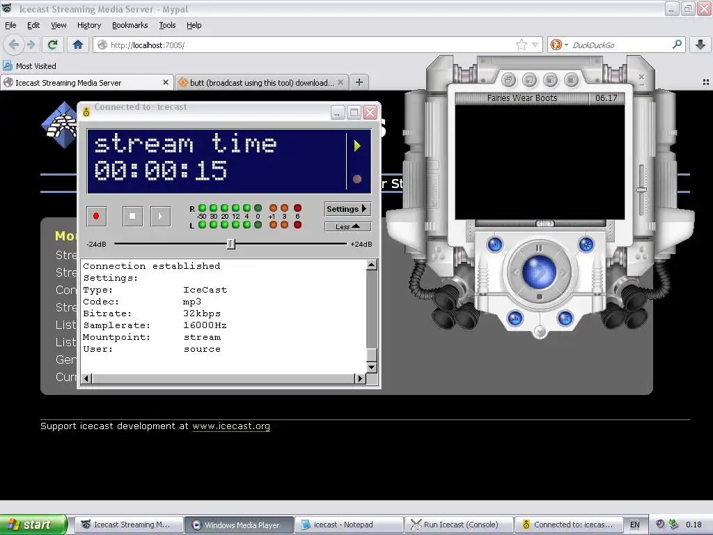The width and height of the screenshot is (713, 535).
Task: Pause playback in the media player skin
Action: (540, 249)
